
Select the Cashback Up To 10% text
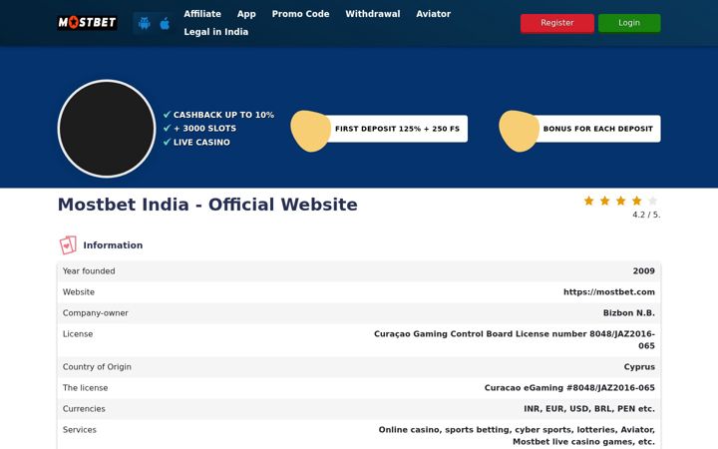(223, 115)
